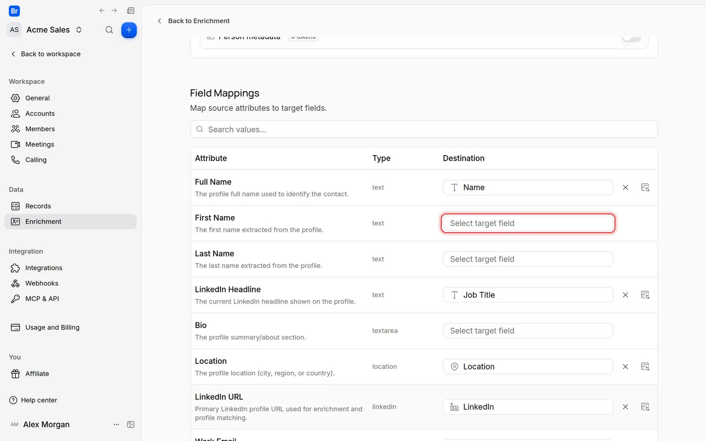Toggle the sidebar layout icon near top arrows
The image size is (706, 441).
pyautogui.click(x=131, y=11)
